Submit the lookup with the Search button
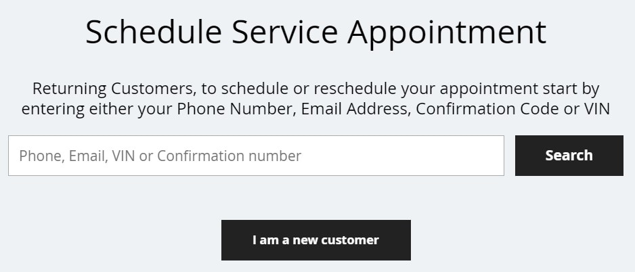This screenshot has height=272, width=635. (x=569, y=156)
